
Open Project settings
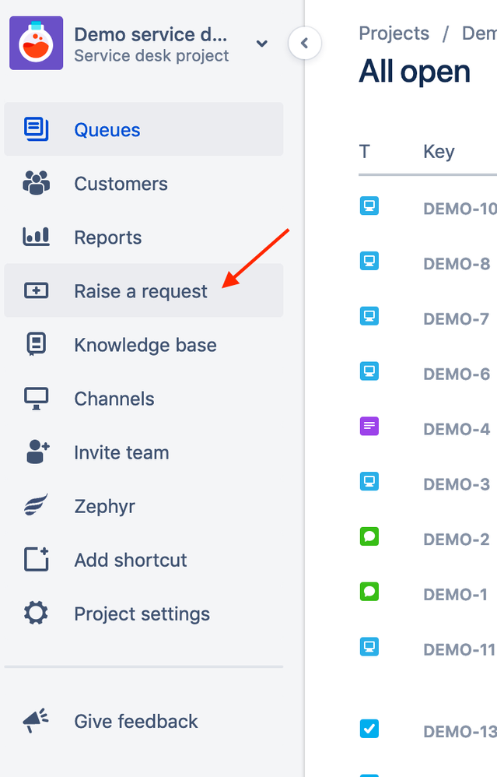pos(144,614)
